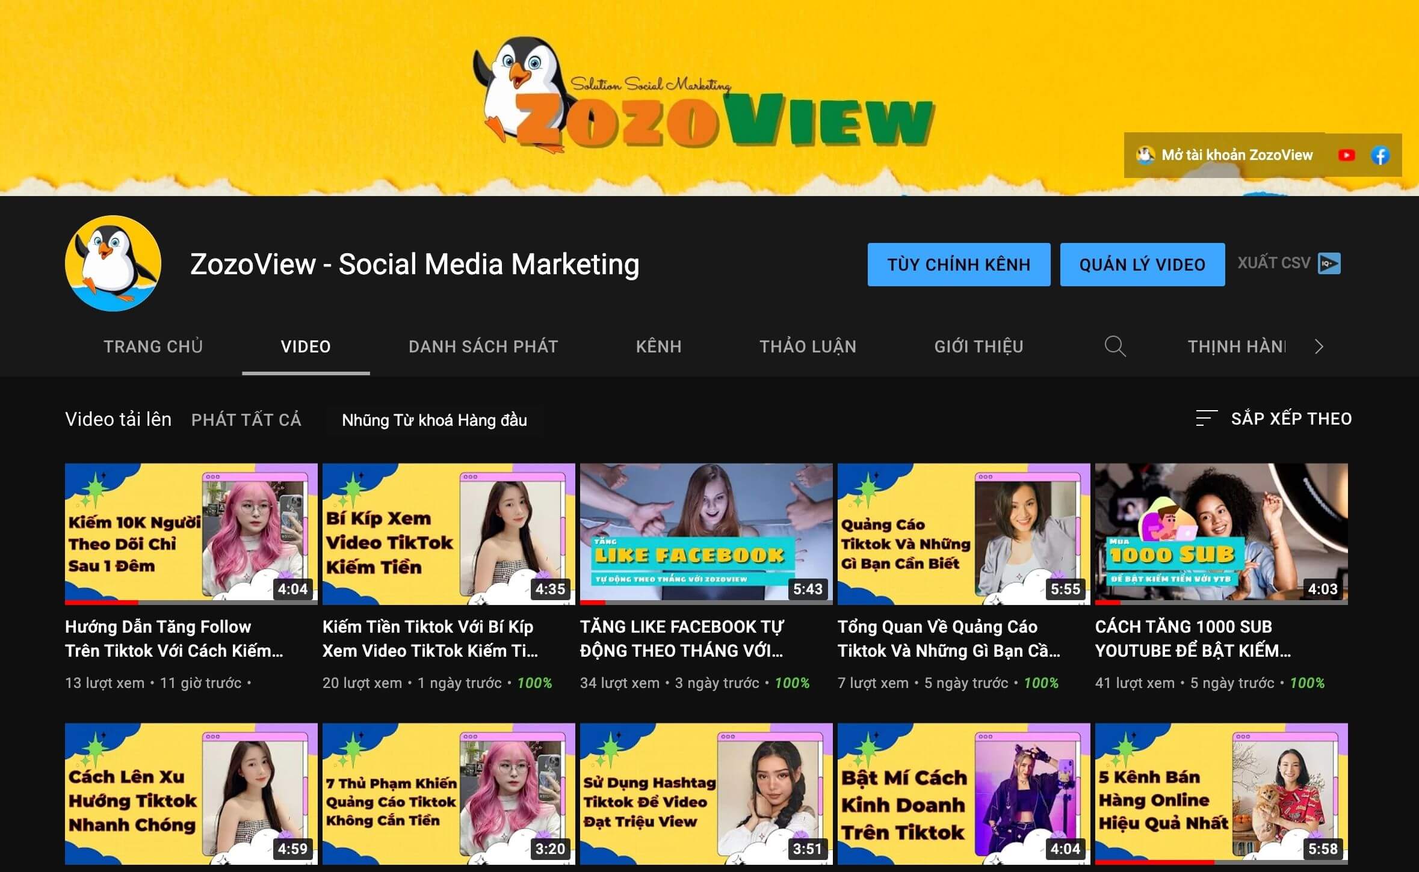The image size is (1419, 872).
Task: Click watch progress bar under Kiếm 10K thumbnail
Action: tap(191, 603)
